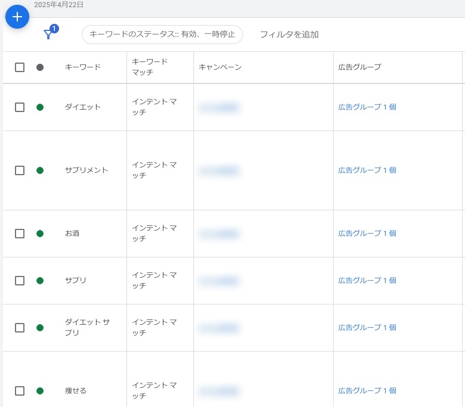Open blurred campaign link in サプリメント row
This screenshot has height=407, width=465.
219,170
